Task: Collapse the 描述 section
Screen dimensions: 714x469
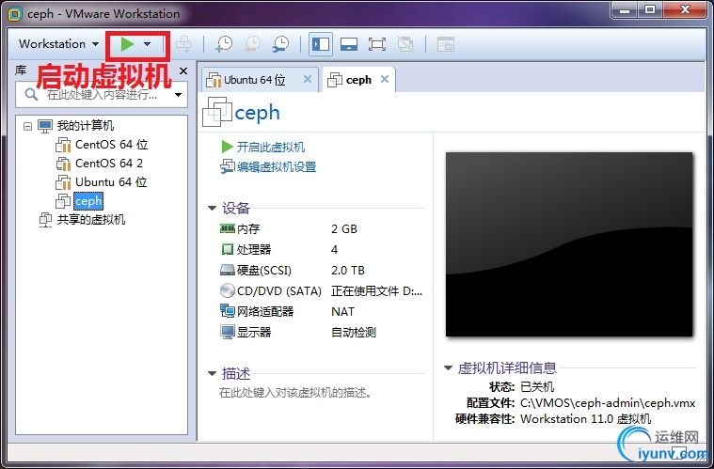Action: pyautogui.click(x=212, y=373)
